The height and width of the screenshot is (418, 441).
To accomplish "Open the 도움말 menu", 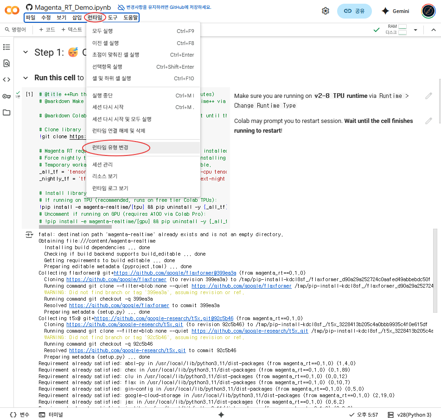I will pos(130,18).
